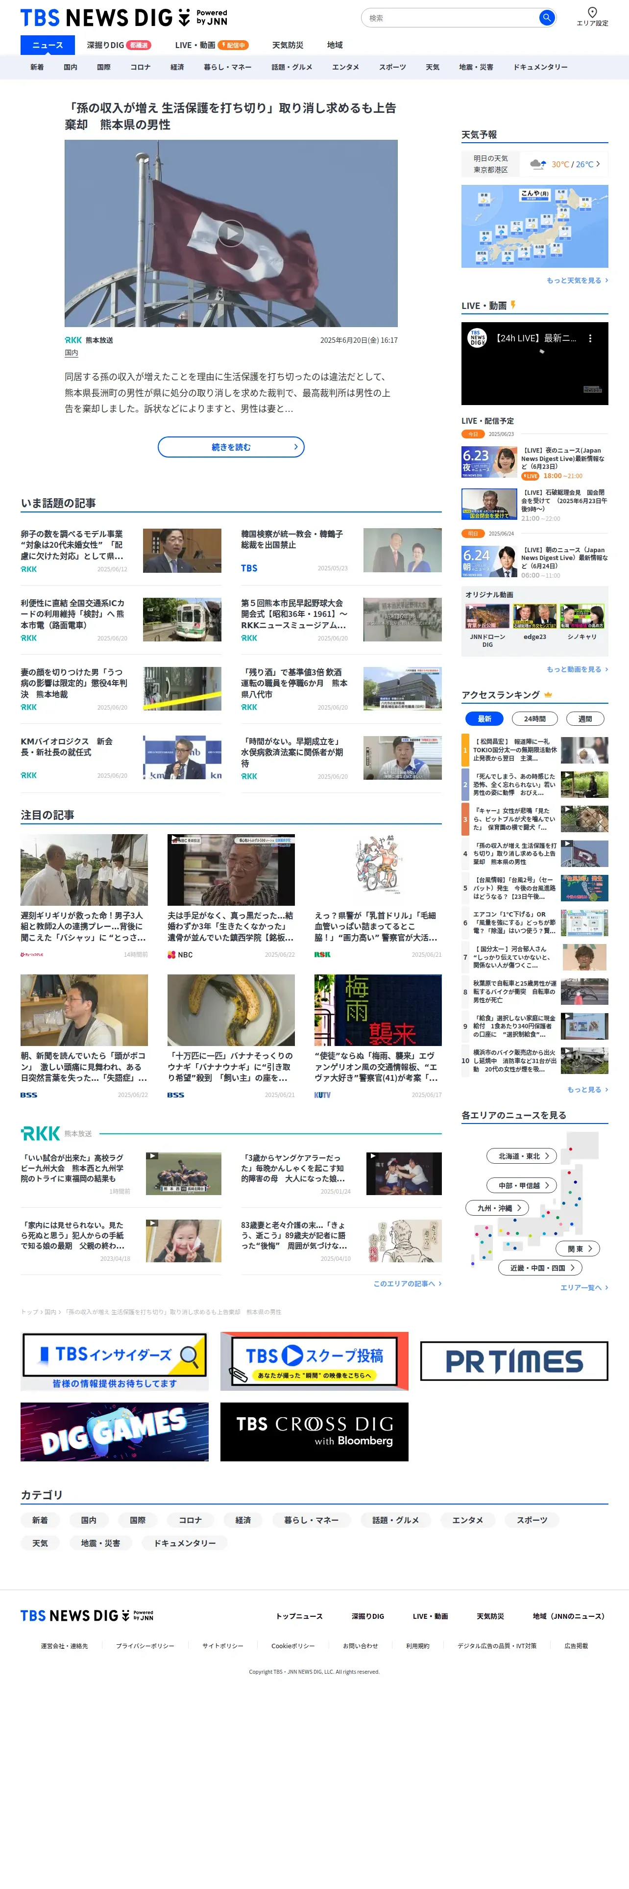The width and height of the screenshot is (629, 1889).
Task: Open the プライバシーポリシー footer link
Action: pos(145,1646)
